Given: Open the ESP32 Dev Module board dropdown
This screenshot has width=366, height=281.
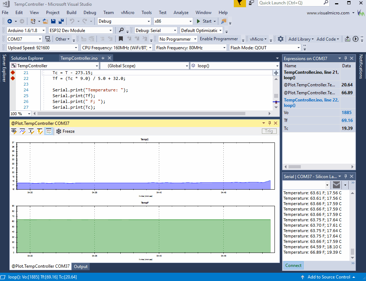Looking at the screenshot, I should click(x=81, y=30).
